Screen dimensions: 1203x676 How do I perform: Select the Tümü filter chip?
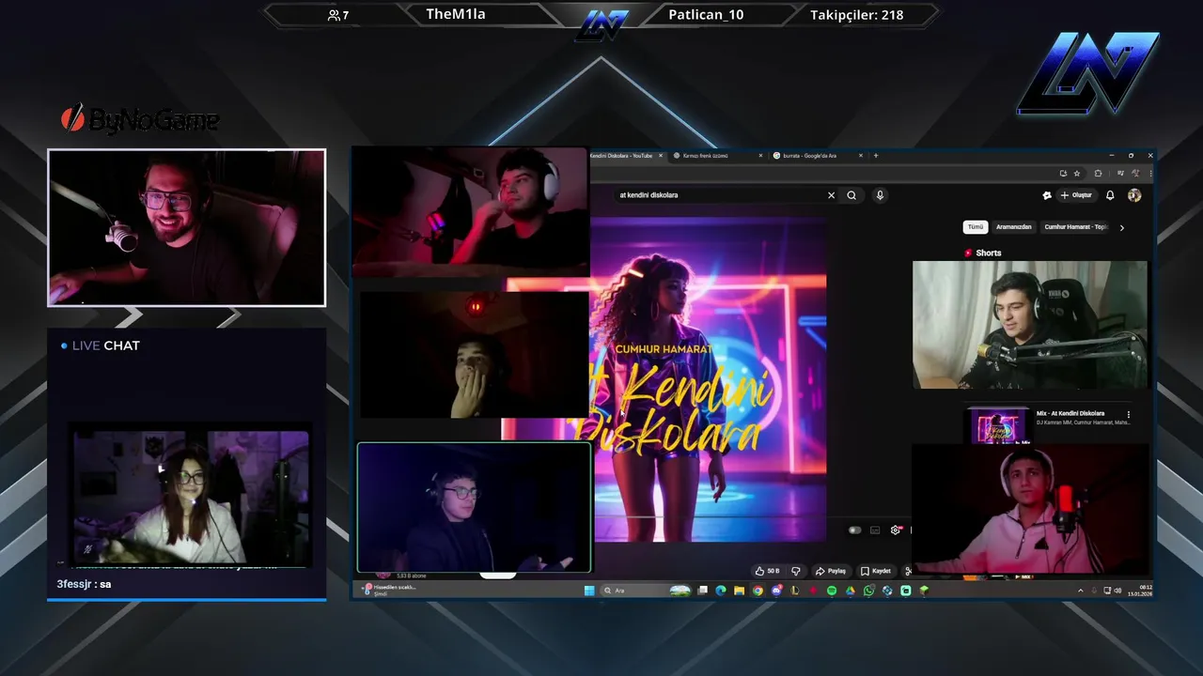[976, 227]
